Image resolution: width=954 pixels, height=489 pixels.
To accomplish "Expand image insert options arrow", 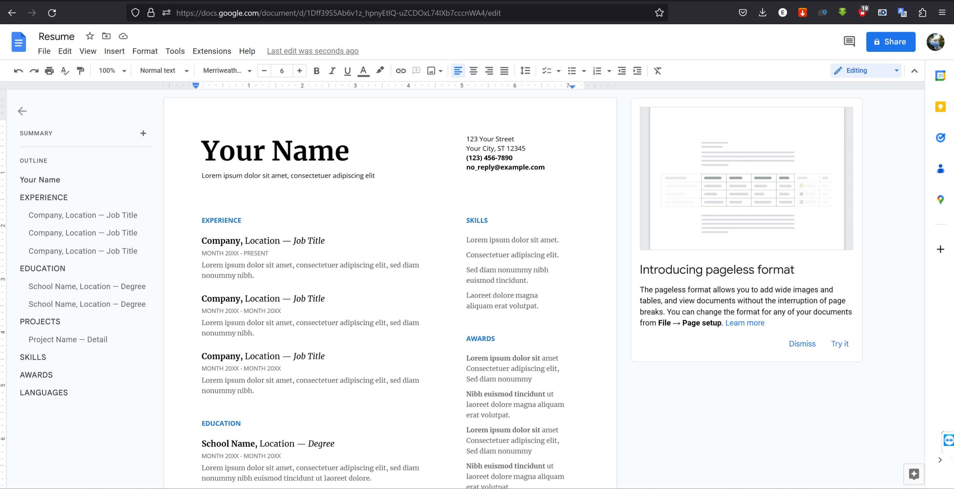I will [440, 71].
